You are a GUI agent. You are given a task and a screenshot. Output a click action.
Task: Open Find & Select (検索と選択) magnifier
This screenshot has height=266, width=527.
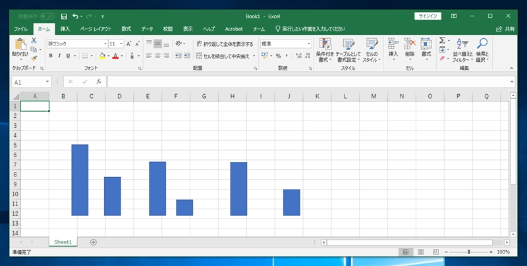pyautogui.click(x=482, y=49)
